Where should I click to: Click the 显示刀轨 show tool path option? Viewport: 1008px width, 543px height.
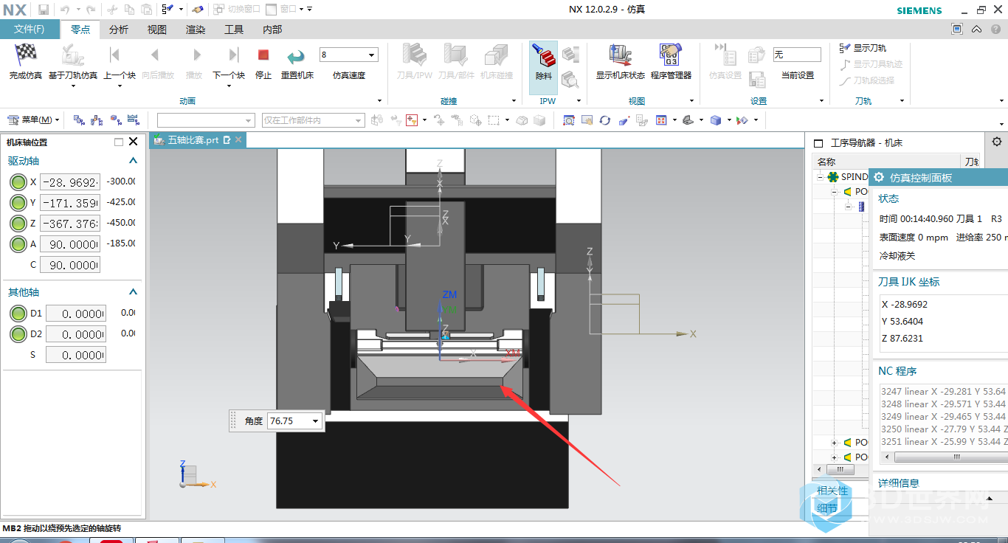click(863, 48)
